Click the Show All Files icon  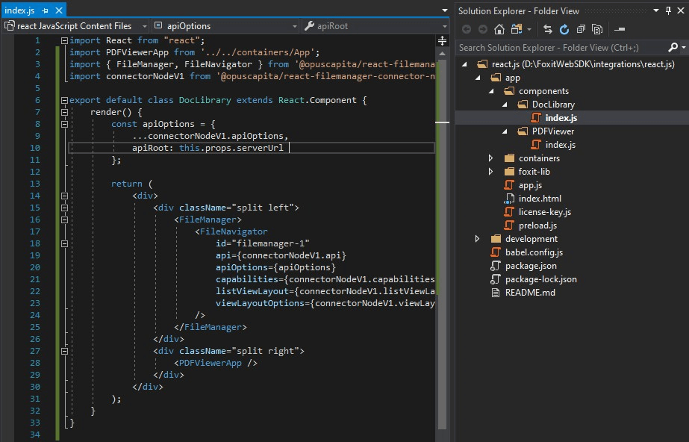pyautogui.click(x=596, y=29)
